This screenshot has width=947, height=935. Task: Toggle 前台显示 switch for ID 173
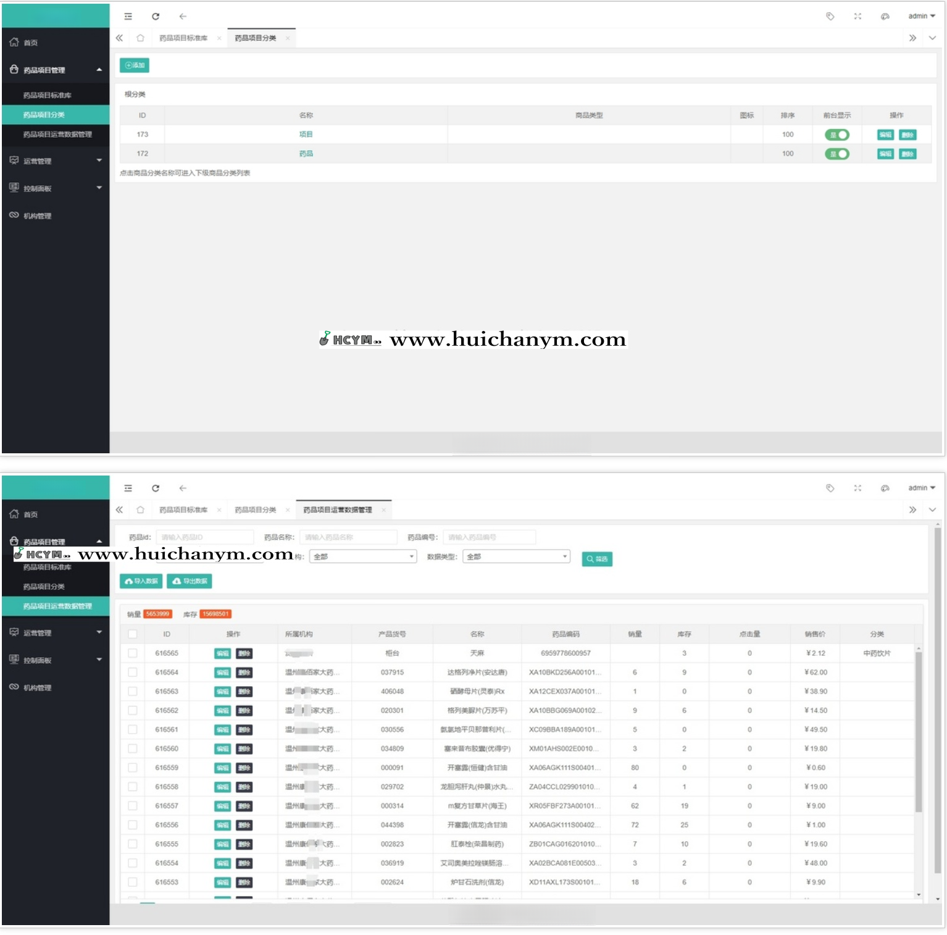point(837,135)
